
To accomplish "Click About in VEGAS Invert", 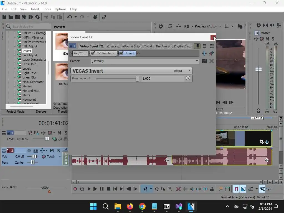I will pyautogui.click(x=178, y=71).
